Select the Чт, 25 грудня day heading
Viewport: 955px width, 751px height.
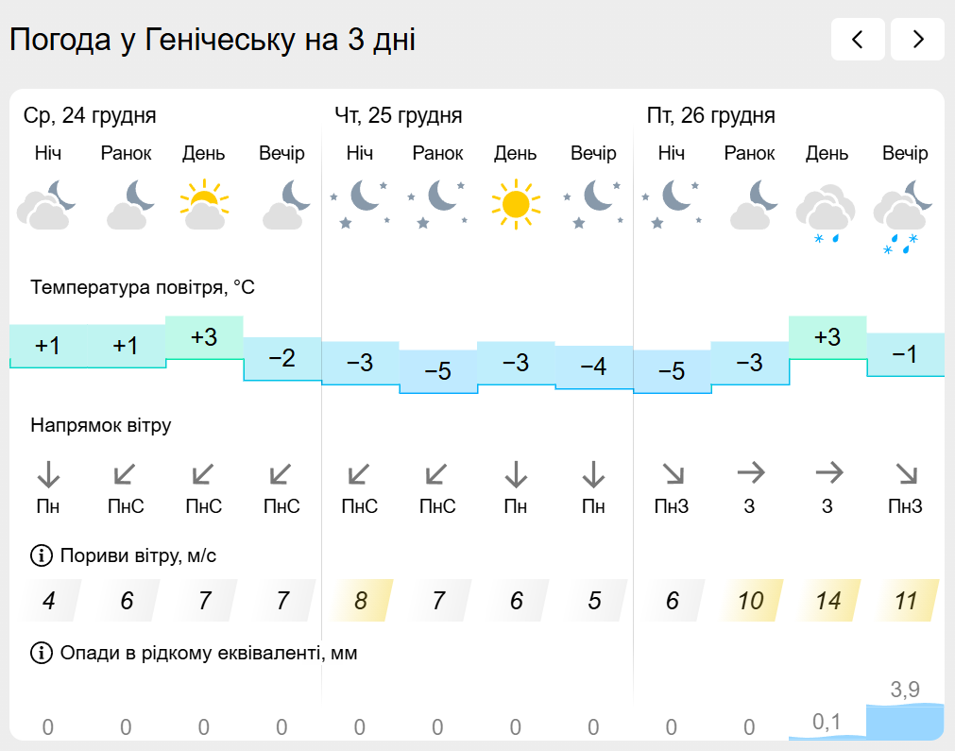click(x=398, y=115)
